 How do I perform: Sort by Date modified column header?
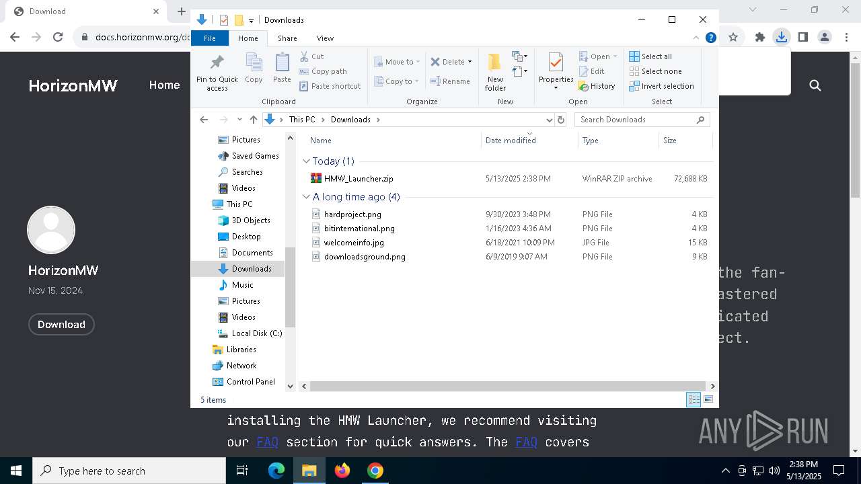pyautogui.click(x=529, y=140)
